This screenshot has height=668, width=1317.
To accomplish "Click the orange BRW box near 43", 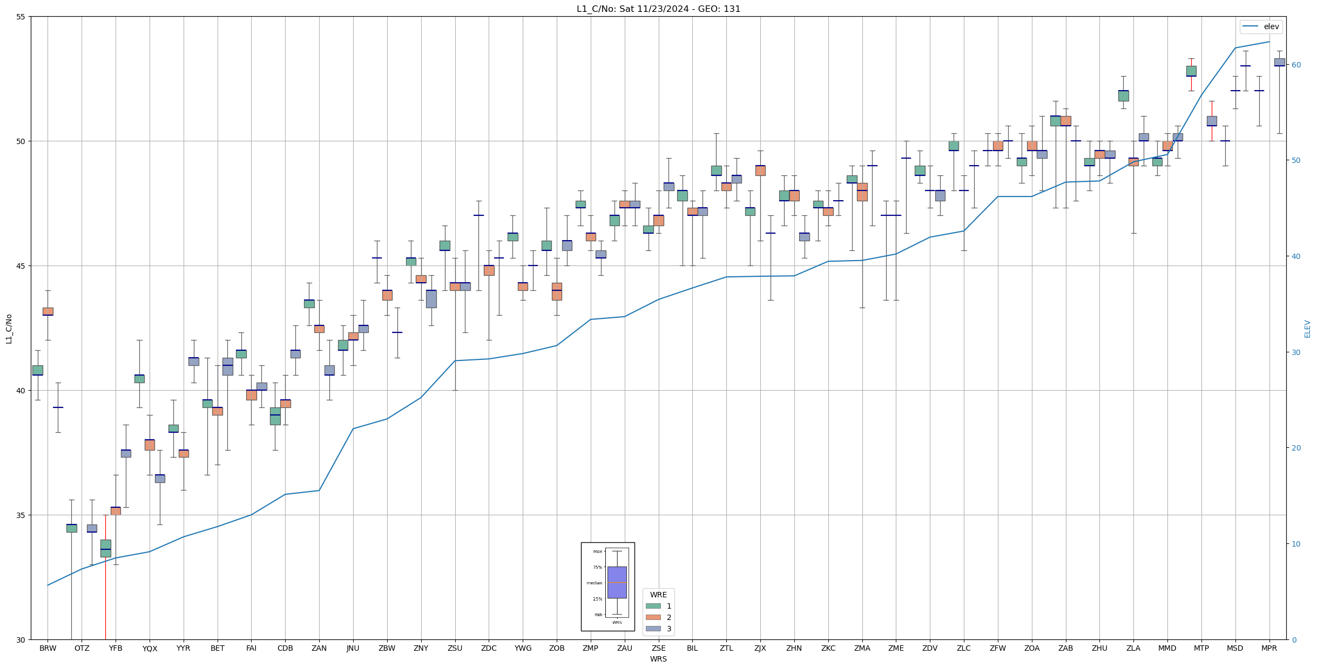I will click(48, 311).
